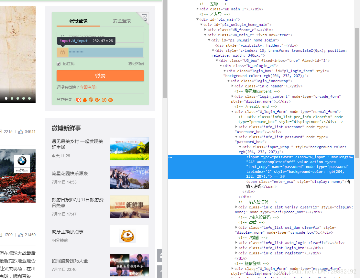Click the QQ penguin login icon
Screen dimensions: 360x278
(x=85, y=100)
